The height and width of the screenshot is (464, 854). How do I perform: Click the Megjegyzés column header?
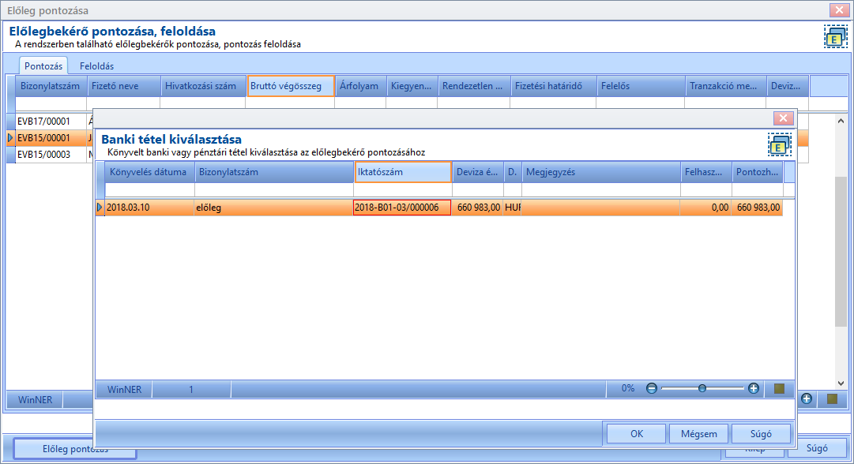(x=600, y=172)
